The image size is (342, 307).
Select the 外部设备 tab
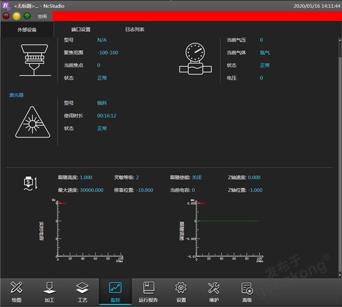[x=27, y=29]
